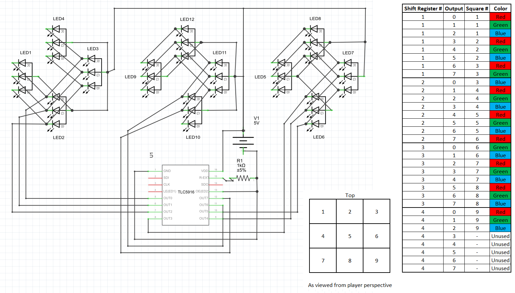The width and height of the screenshot is (515, 293).
Task: Click the LED3 label
Action: 93,49
